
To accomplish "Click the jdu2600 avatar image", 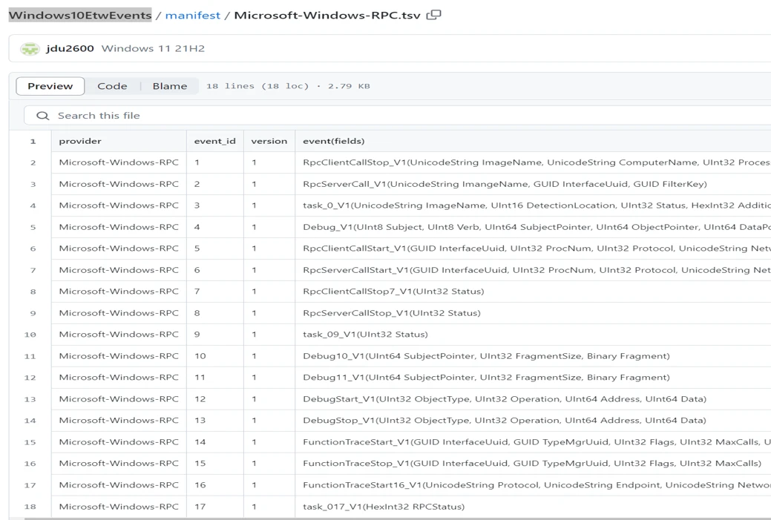I will click(30, 49).
